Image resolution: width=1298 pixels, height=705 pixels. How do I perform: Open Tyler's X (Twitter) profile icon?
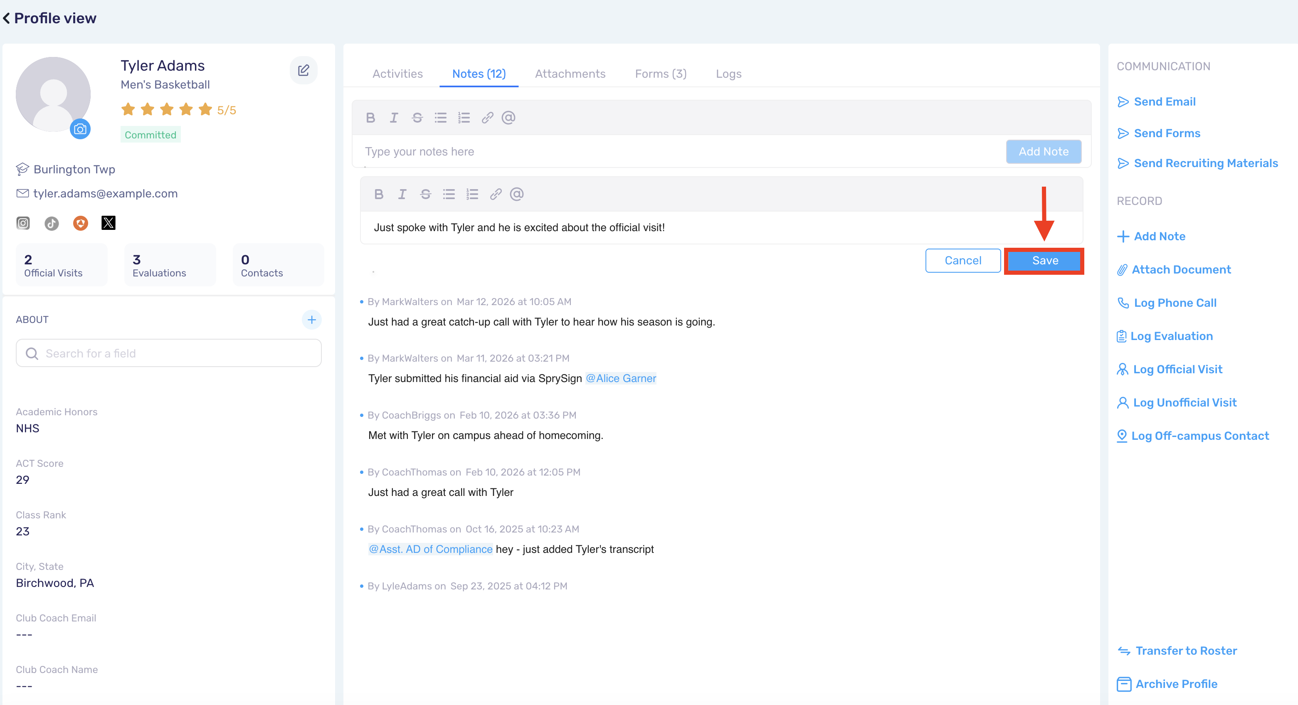[x=109, y=223]
